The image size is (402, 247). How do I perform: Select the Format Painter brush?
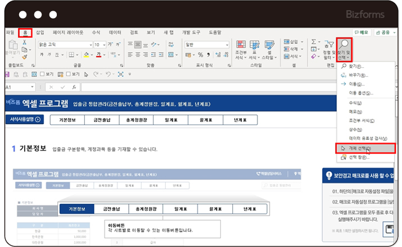coord(25,57)
